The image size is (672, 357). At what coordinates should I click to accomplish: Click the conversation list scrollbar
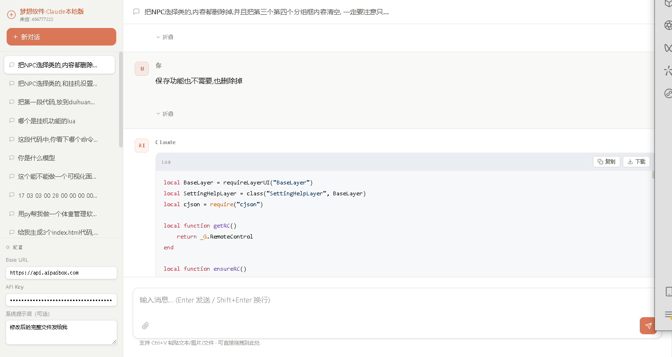(x=121, y=100)
